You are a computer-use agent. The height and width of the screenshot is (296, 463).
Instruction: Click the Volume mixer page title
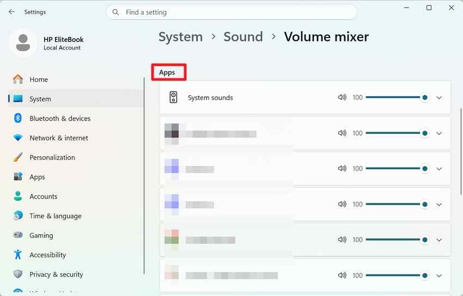coord(326,37)
